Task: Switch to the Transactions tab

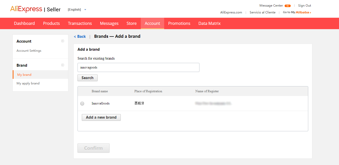Action: pyautogui.click(x=80, y=23)
